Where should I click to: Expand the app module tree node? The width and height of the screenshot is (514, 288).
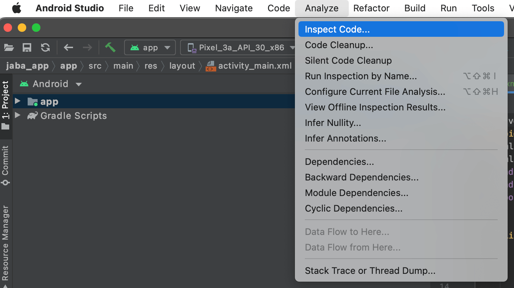(x=17, y=101)
